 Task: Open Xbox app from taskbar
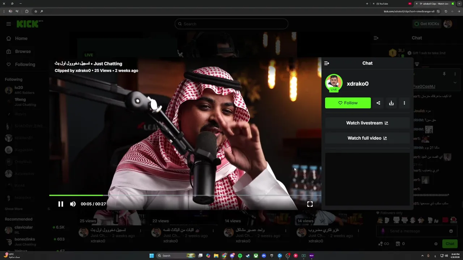point(256,256)
